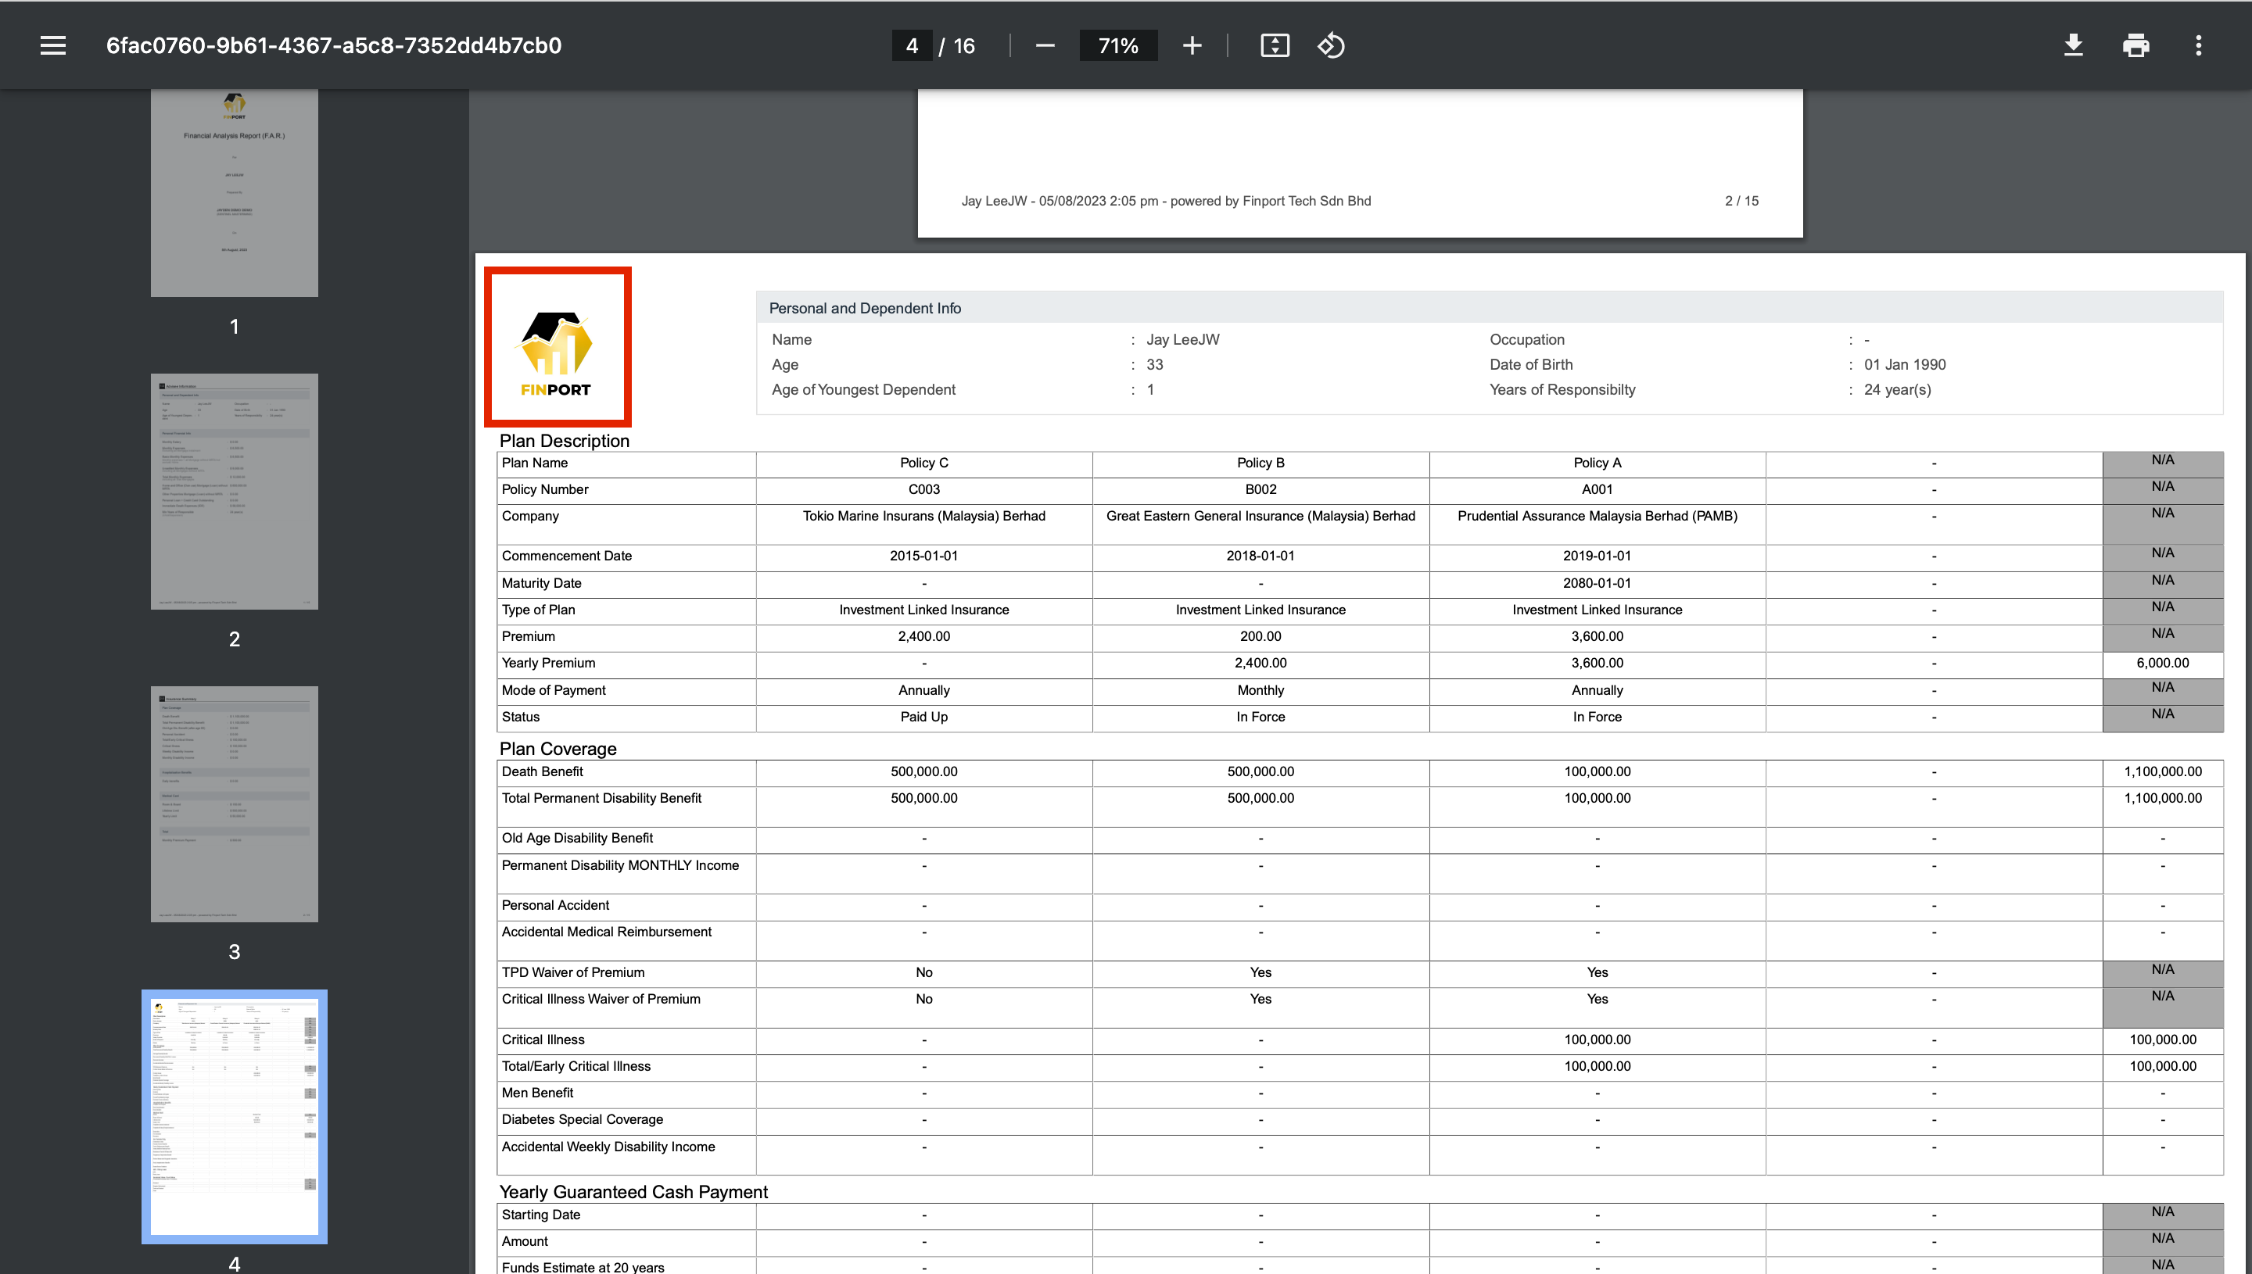Screen dimensions: 2252x1274
Task: Zoom in with the plus button
Action: (x=1191, y=45)
